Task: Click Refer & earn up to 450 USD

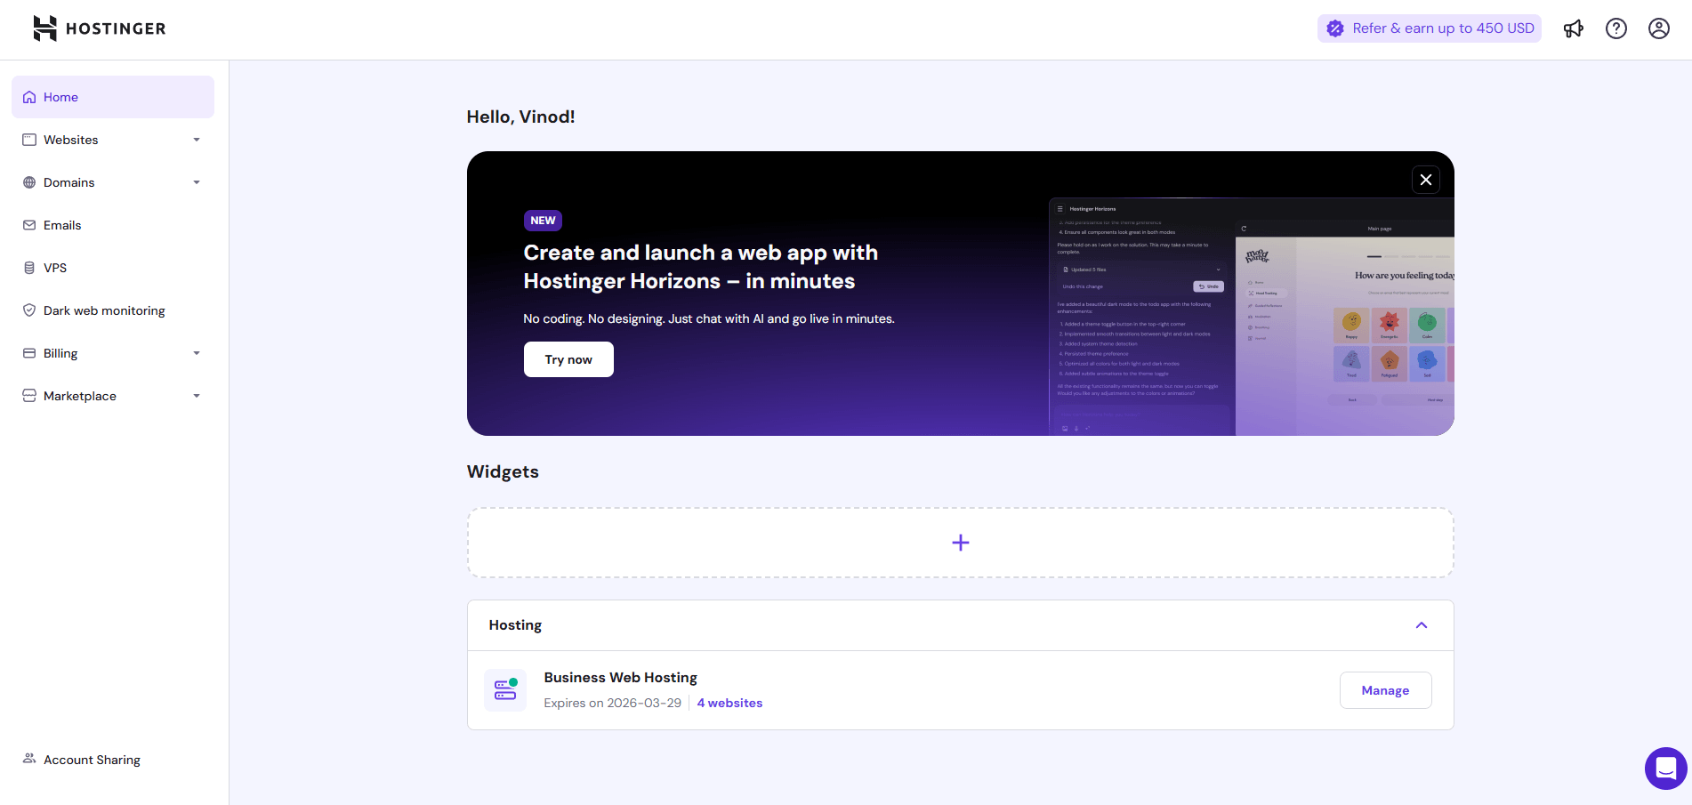Action: [1430, 28]
